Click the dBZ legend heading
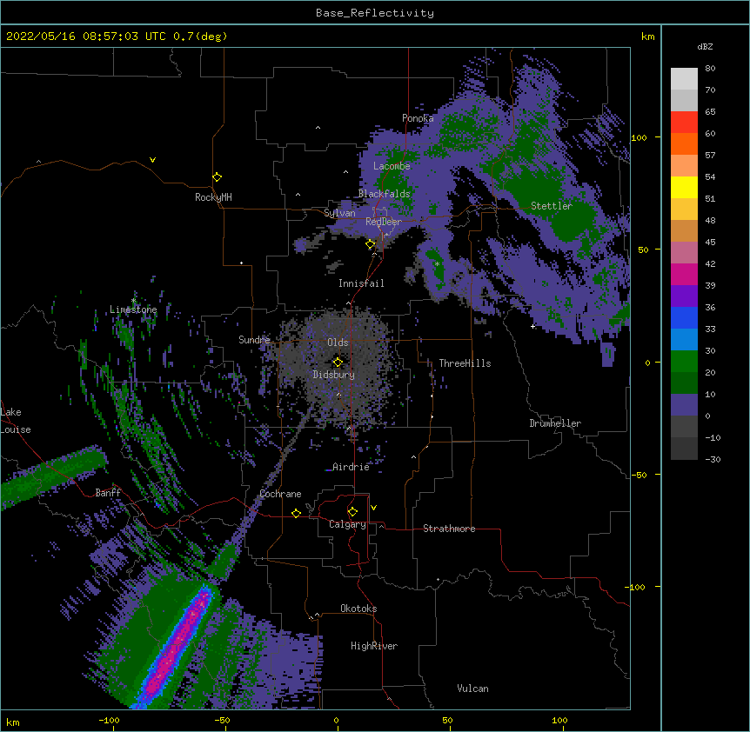This screenshot has width=750, height=732. click(705, 47)
